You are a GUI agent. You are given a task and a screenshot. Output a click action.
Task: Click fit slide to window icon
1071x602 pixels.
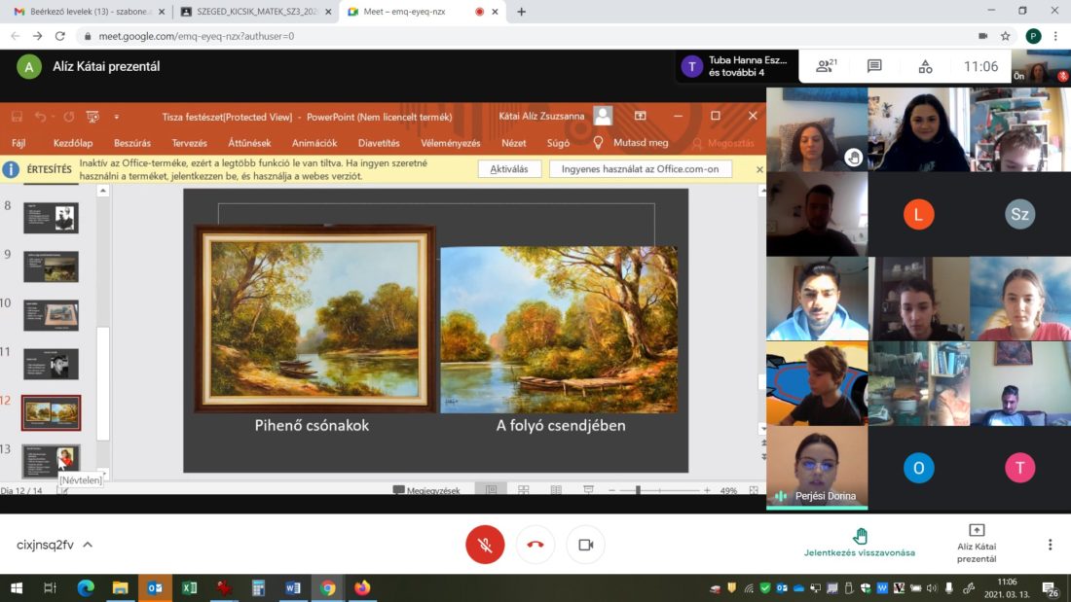(754, 490)
